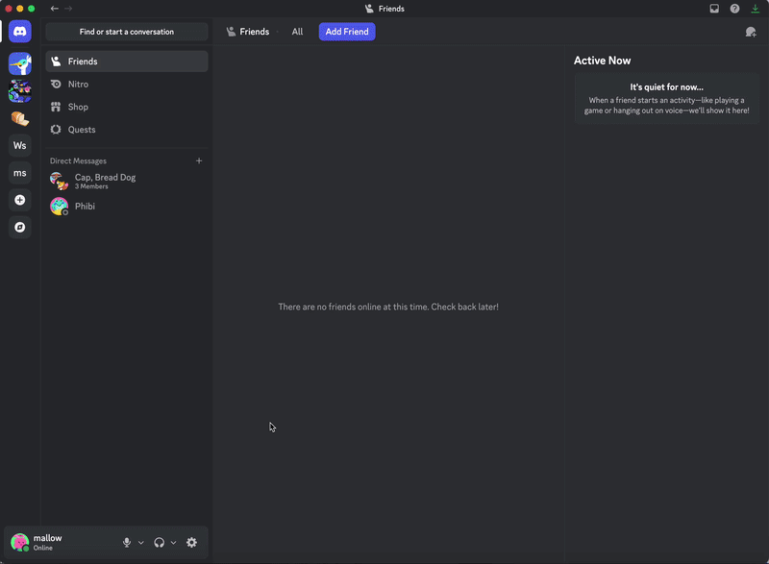Click the Direct Messages heading

click(x=78, y=160)
